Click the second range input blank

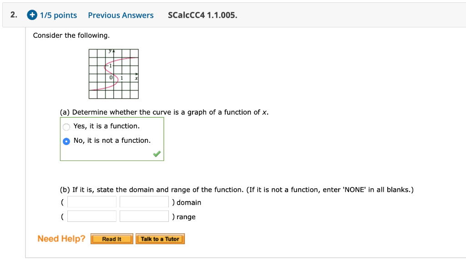click(x=144, y=216)
